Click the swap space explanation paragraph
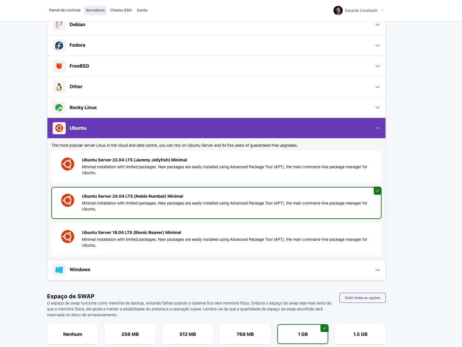The width and height of the screenshot is (462, 347). (189, 309)
